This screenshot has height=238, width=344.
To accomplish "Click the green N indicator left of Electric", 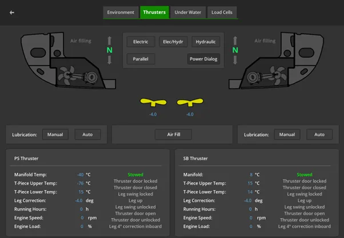I will pyautogui.click(x=110, y=50).
